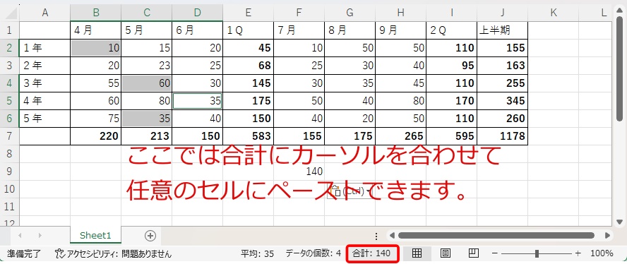The image size is (627, 264).
Task: Select row 10 header
Action: pyautogui.click(x=9, y=188)
